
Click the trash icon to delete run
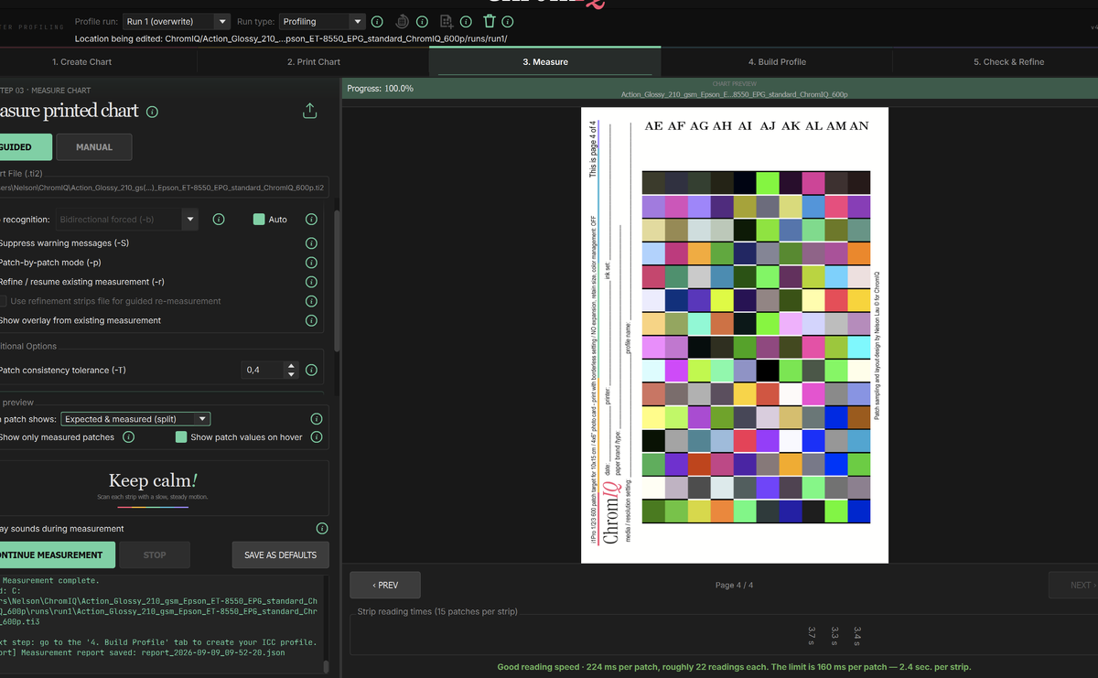490,21
